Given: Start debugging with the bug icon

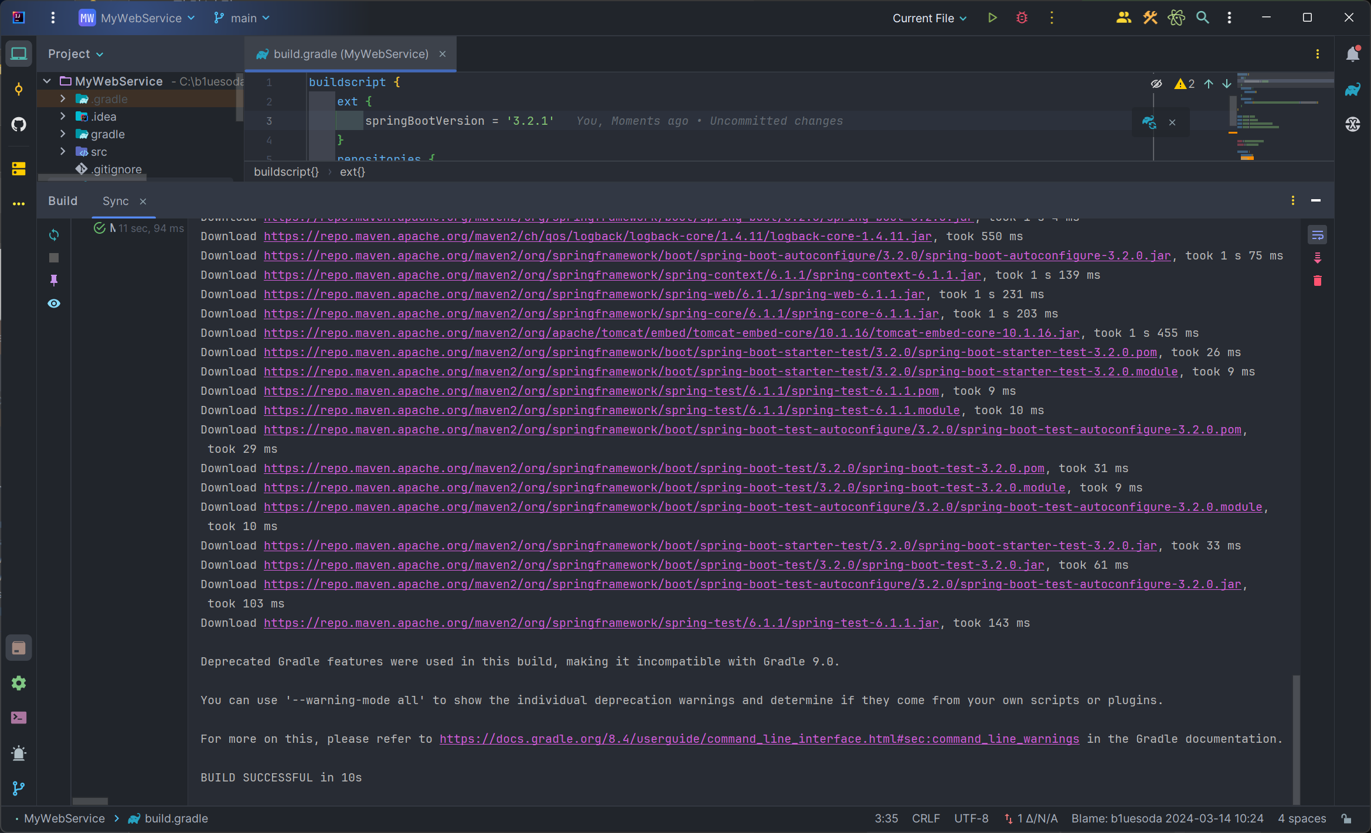Looking at the screenshot, I should tap(1022, 18).
